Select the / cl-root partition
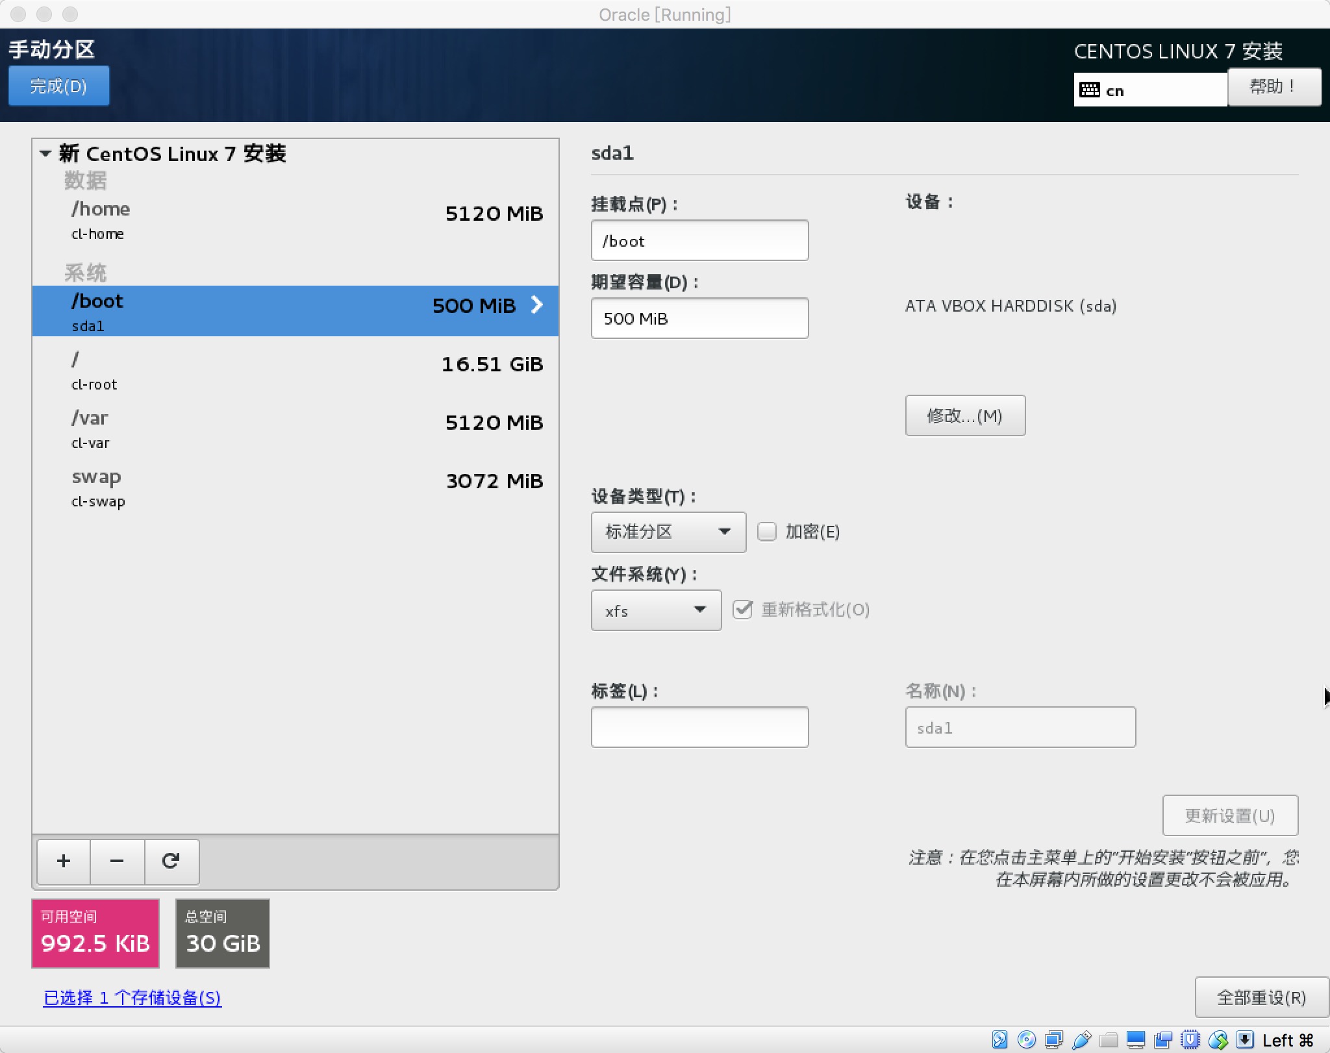Image resolution: width=1330 pixels, height=1053 pixels. [295, 371]
